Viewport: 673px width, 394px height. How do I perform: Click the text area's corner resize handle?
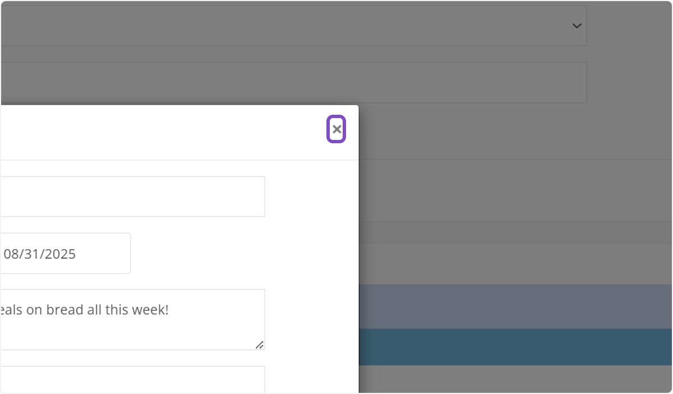[260, 345]
